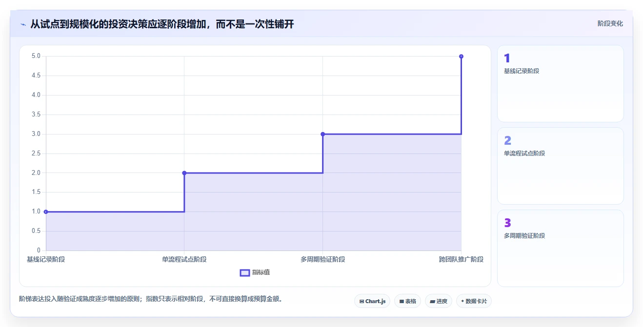Toggle the 指标值 legend item

pyautogui.click(x=255, y=272)
